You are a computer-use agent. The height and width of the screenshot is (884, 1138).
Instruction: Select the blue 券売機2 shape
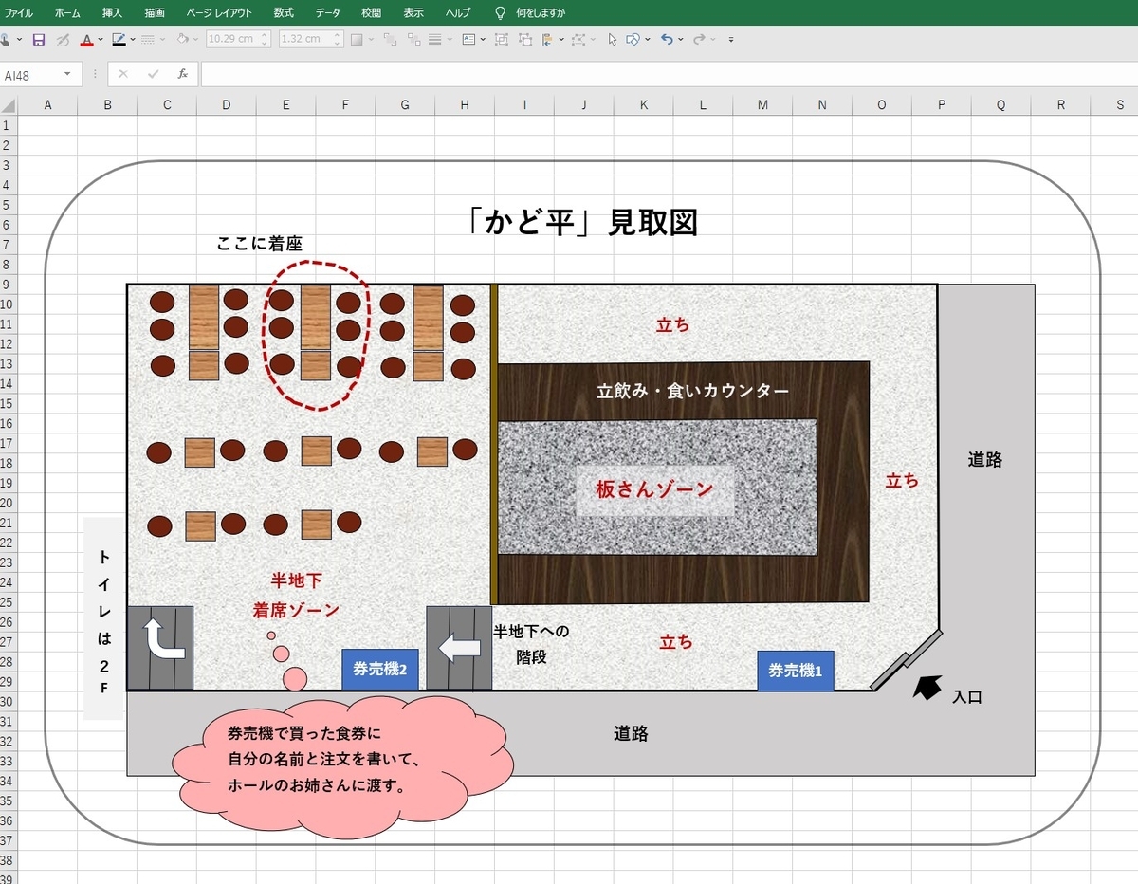point(379,670)
